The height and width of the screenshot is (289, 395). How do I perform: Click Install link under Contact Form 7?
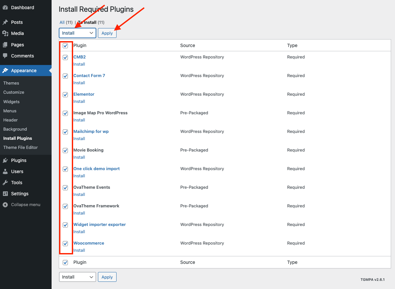click(x=79, y=83)
